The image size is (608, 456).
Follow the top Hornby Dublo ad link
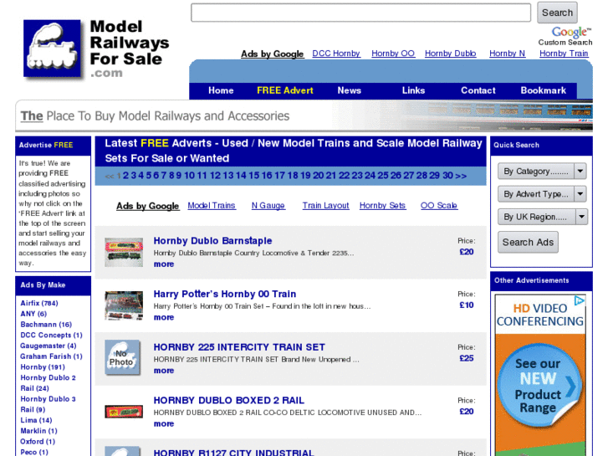tap(451, 54)
